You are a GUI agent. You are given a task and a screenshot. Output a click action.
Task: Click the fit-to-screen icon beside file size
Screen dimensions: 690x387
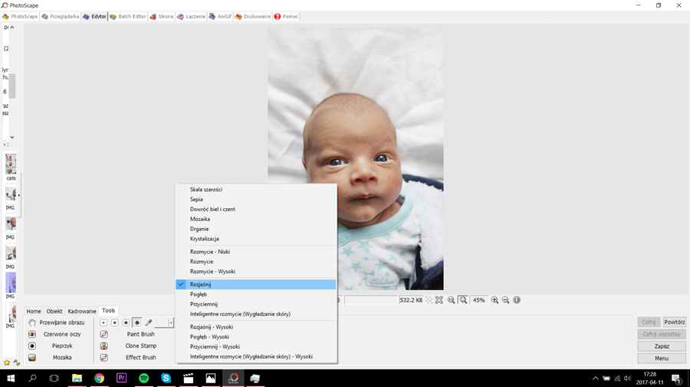pyautogui.click(x=439, y=301)
